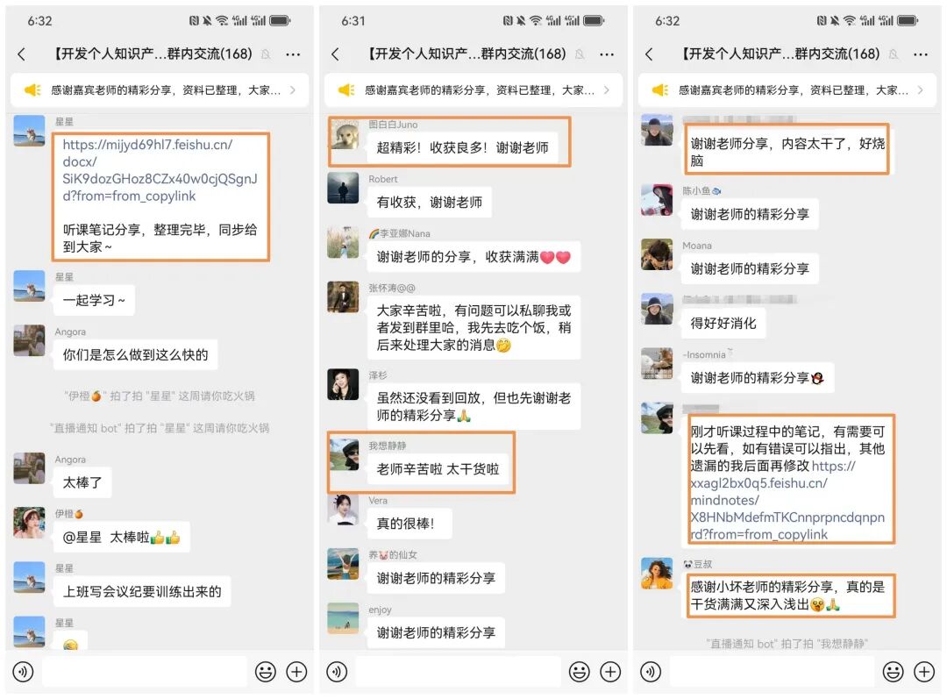
Task: Tap the plus attachment icon in rightmost chat
Action: [924, 671]
